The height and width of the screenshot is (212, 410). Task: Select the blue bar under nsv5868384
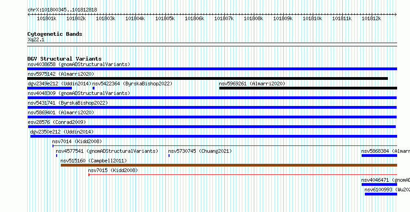380,156
